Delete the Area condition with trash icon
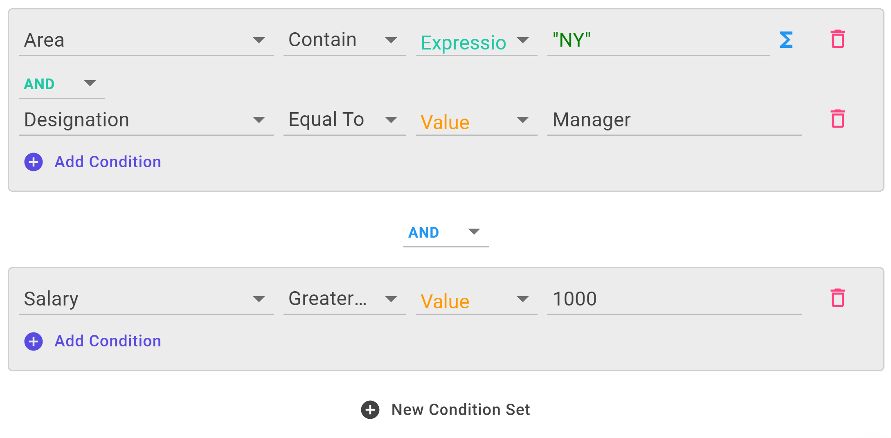Viewport: 891px width, 438px height. pos(837,39)
